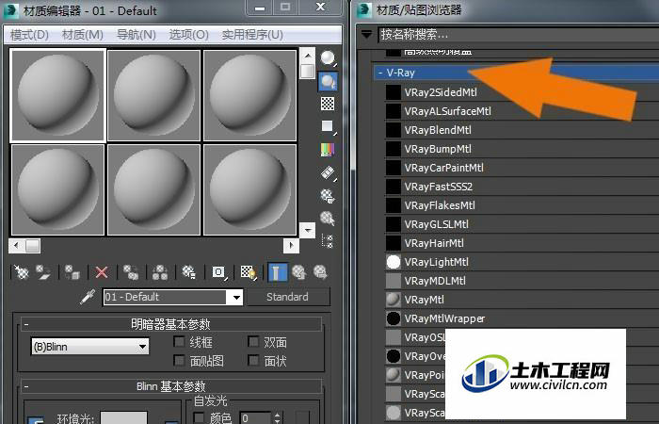Select VRayLightMtl white swatch icon

click(394, 262)
